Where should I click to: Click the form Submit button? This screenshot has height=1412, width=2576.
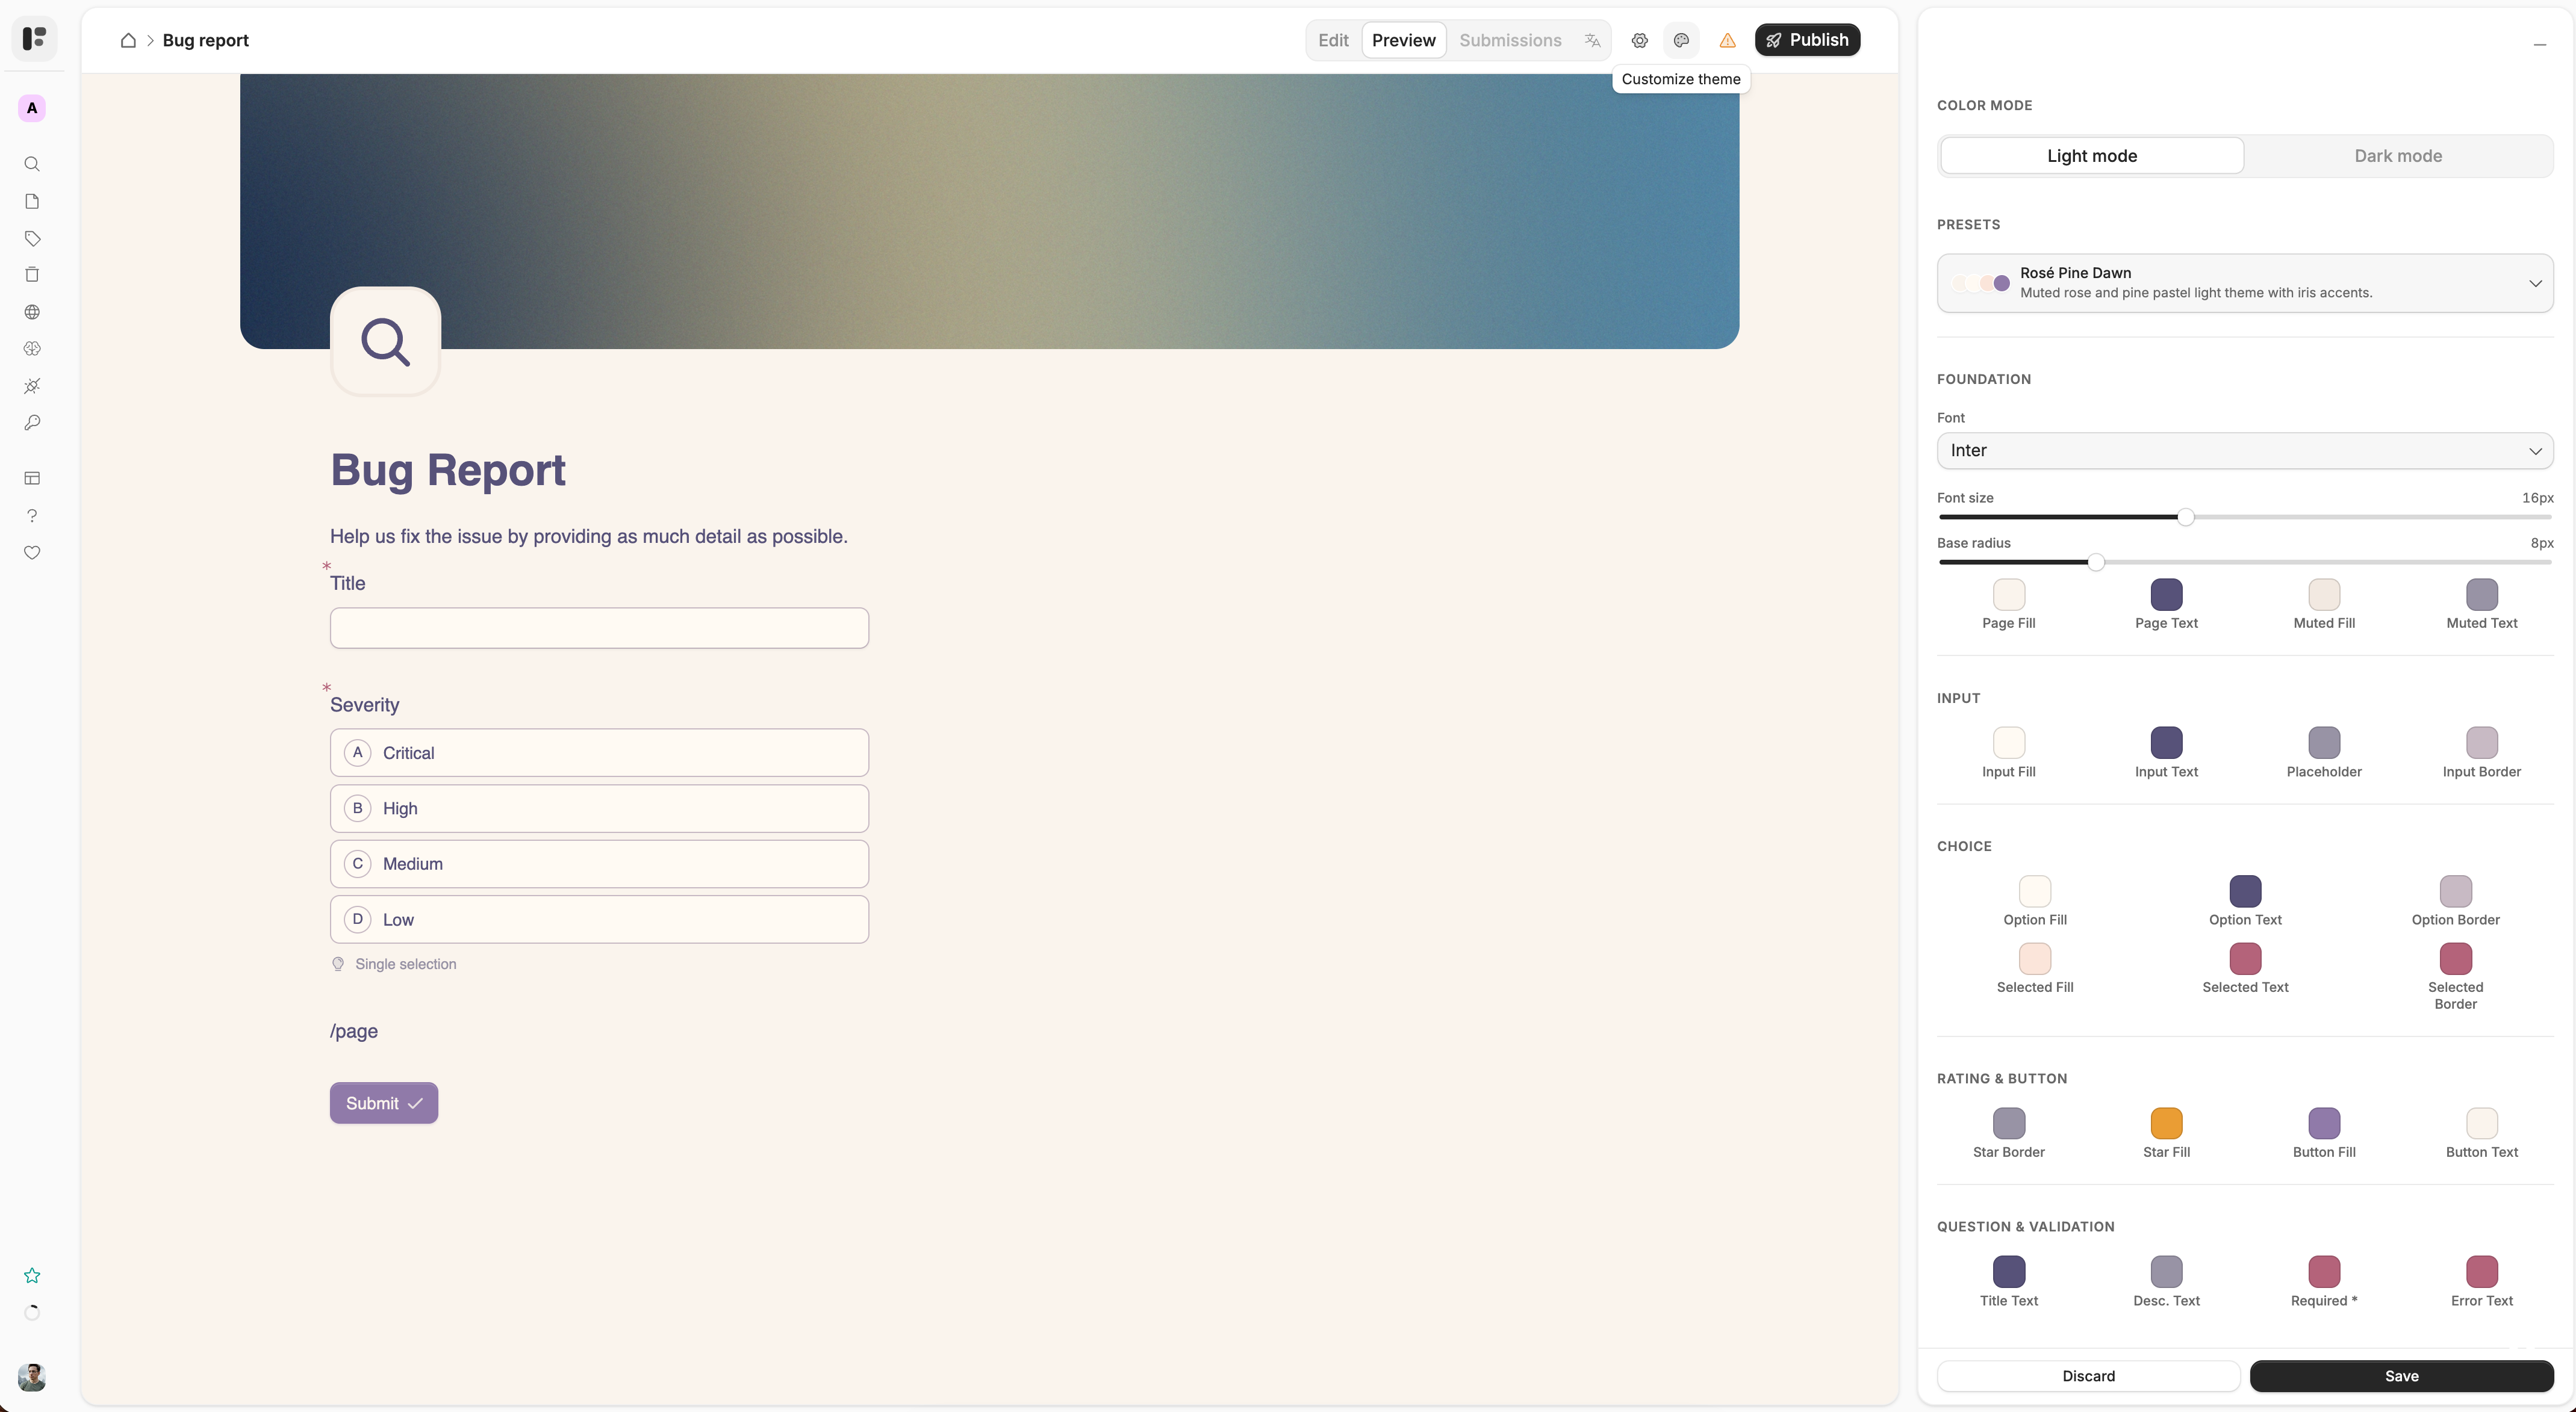(384, 1103)
